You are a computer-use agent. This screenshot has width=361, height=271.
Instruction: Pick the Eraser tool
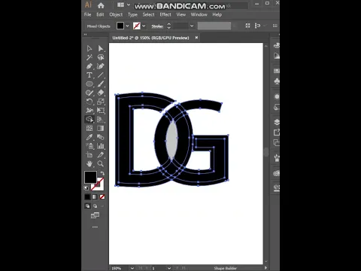click(x=101, y=93)
